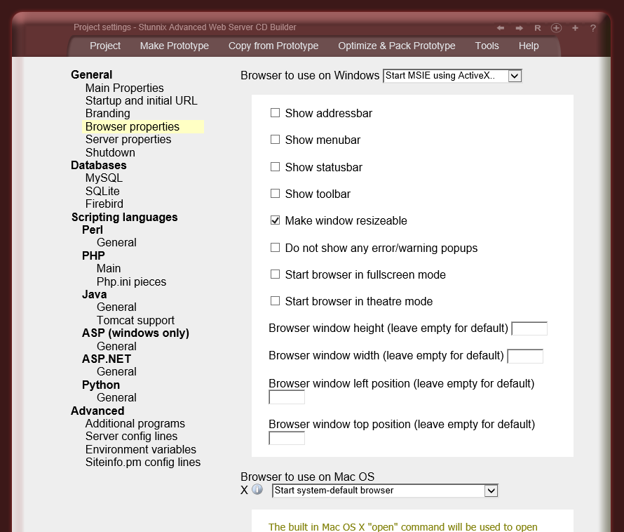Screen dimensions: 624x532
Task: Click the back navigation arrow icon
Action: click(499, 27)
